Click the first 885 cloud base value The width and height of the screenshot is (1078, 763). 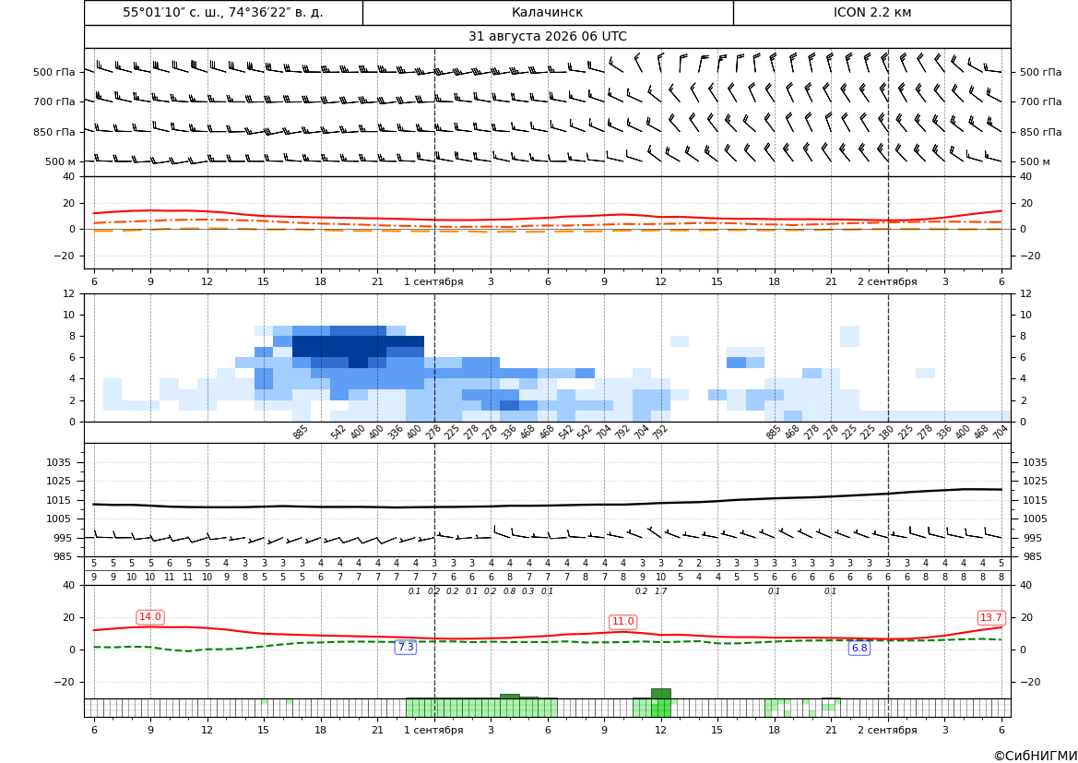(x=300, y=432)
